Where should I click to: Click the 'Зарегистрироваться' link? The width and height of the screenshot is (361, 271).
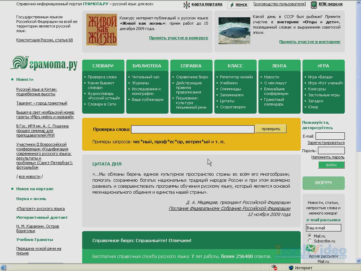(x=326, y=143)
